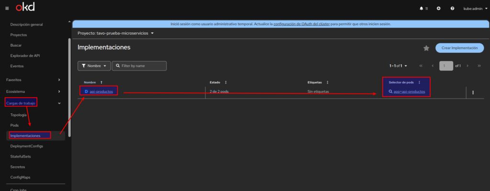Image resolution: width=490 pixels, height=191 pixels.
Task: Focus the Filter by name field
Action: pos(143,66)
